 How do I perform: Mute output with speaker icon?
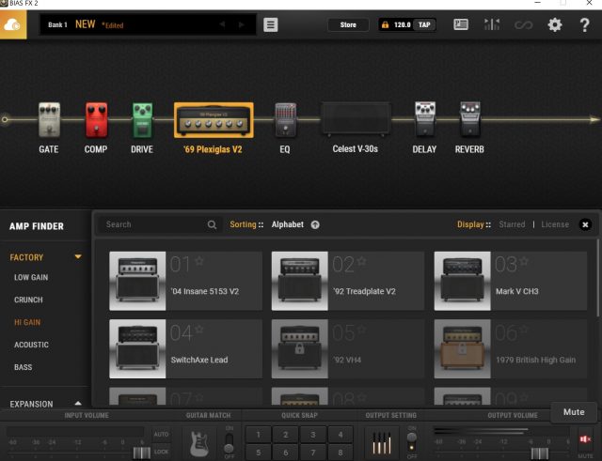(x=585, y=439)
